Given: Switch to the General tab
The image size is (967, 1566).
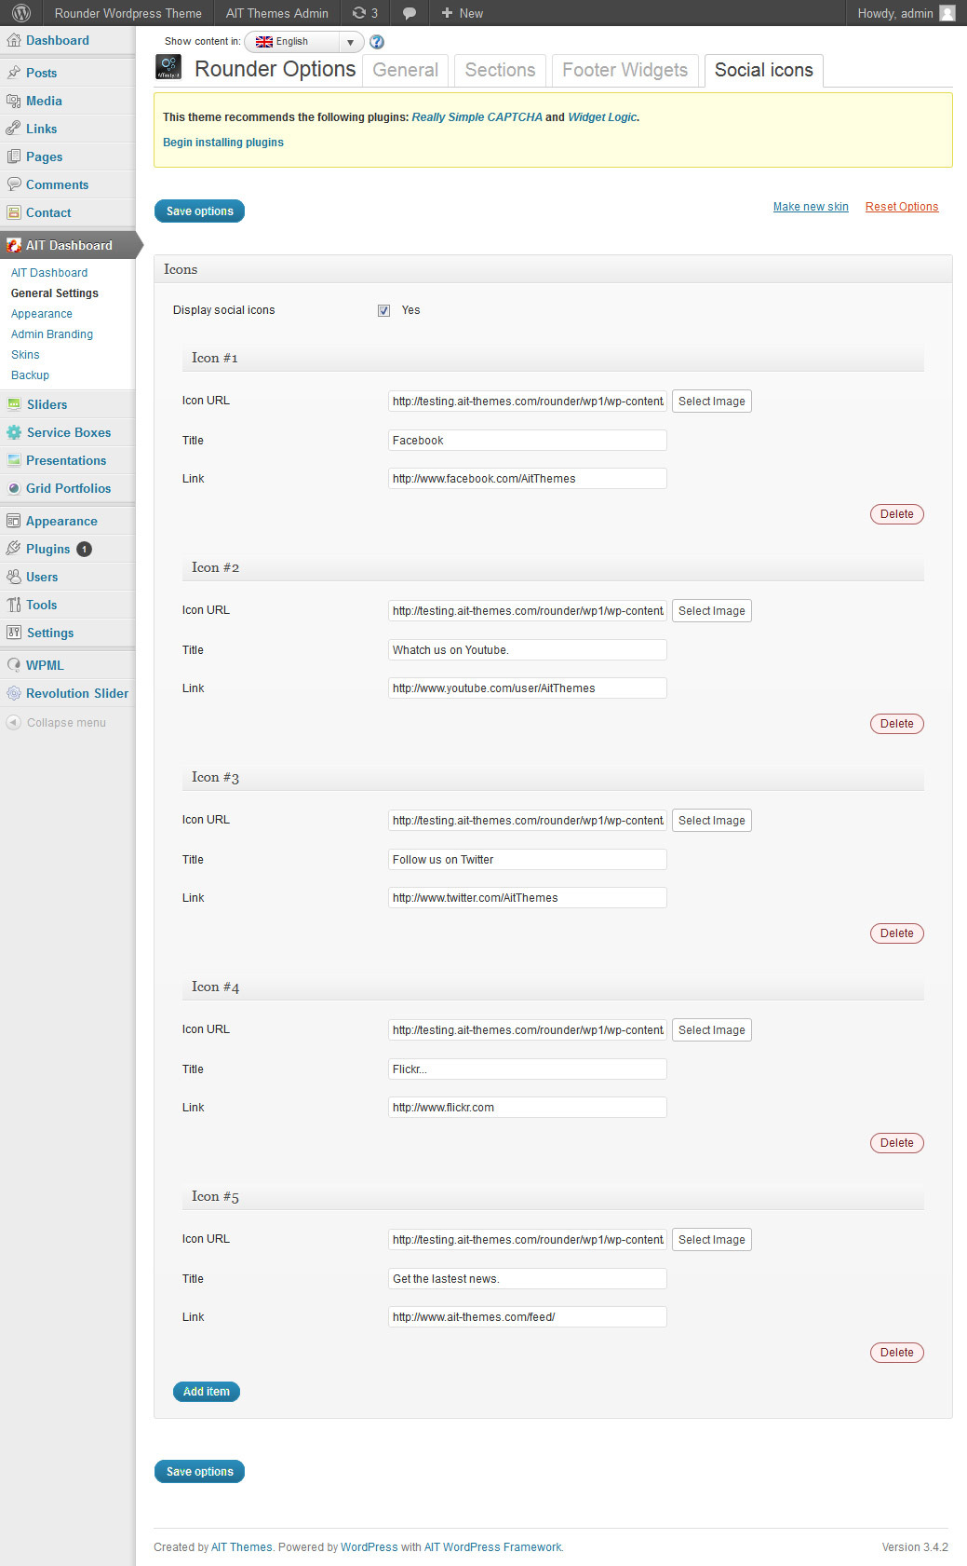Looking at the screenshot, I should (406, 70).
